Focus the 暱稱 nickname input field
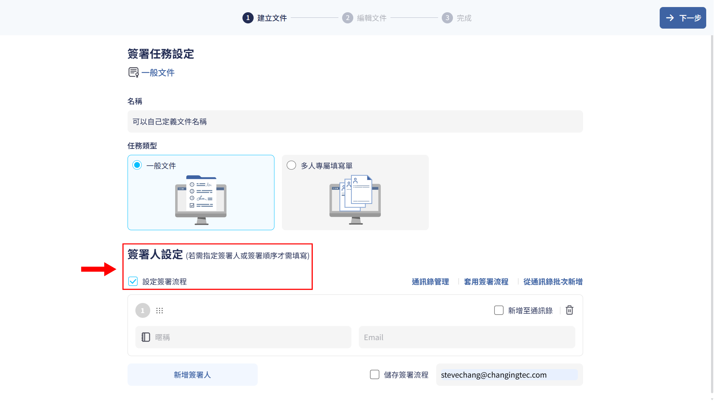Screen dimensions: 714x401 [x=243, y=337]
